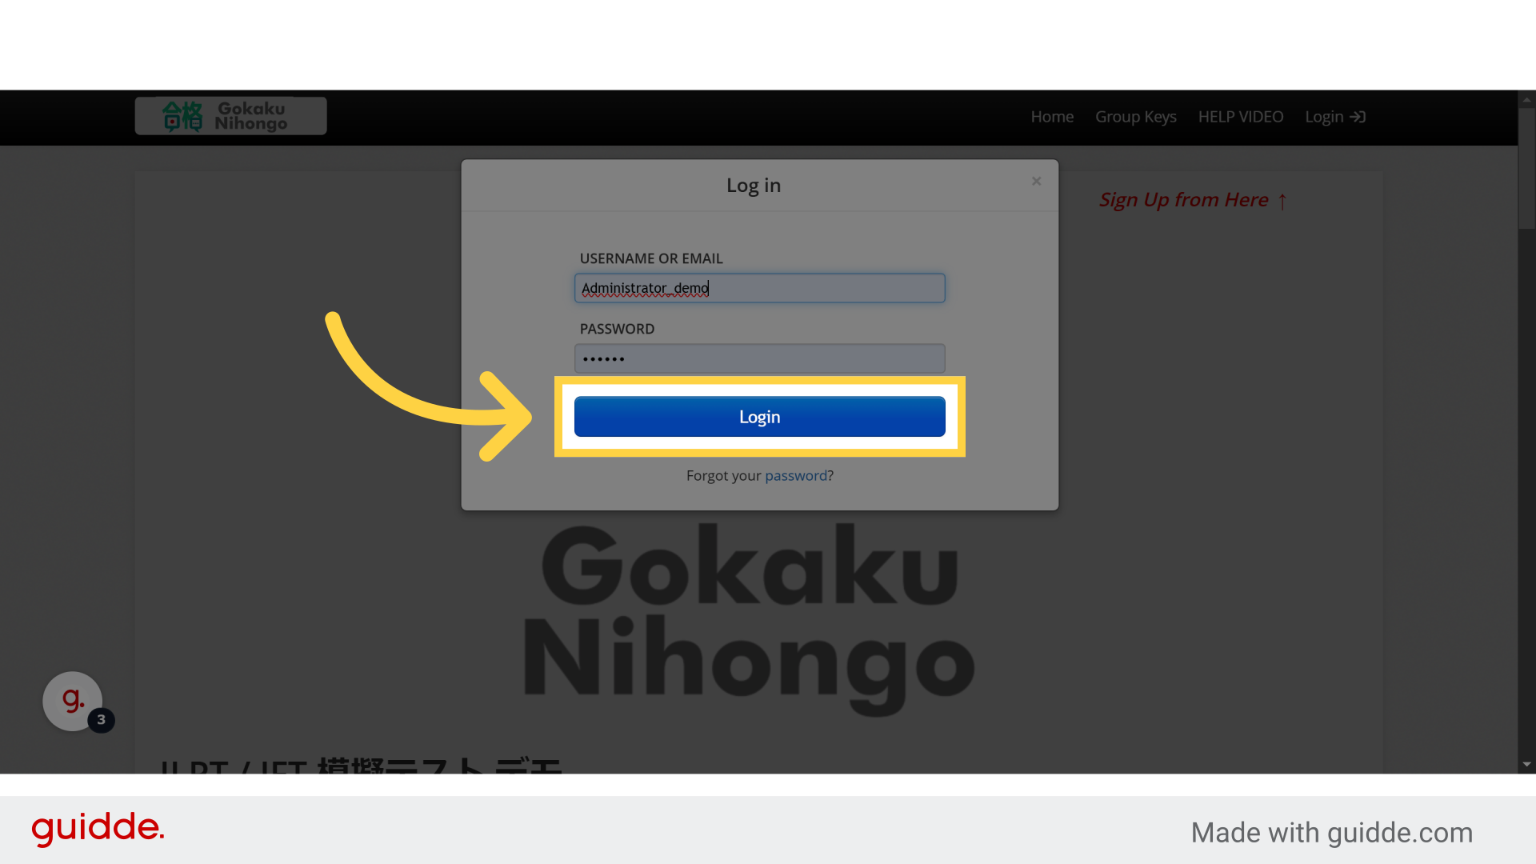Screen dimensions: 1536x864
Task: Click the login arrow icon in navbar
Action: pos(1358,117)
